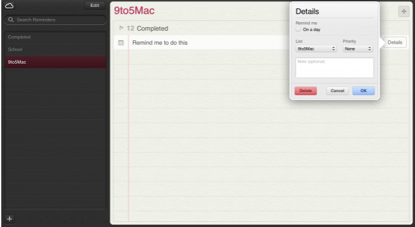The width and height of the screenshot is (415, 227).
Task: Check off "Remind me to do this"
Action: pos(121,43)
